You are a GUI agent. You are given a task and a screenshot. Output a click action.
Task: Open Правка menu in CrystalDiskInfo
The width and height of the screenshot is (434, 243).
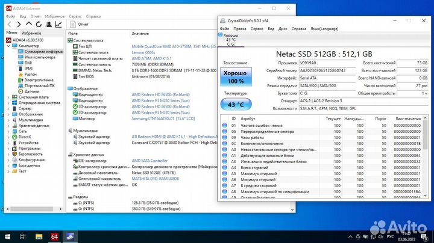pos(240,29)
